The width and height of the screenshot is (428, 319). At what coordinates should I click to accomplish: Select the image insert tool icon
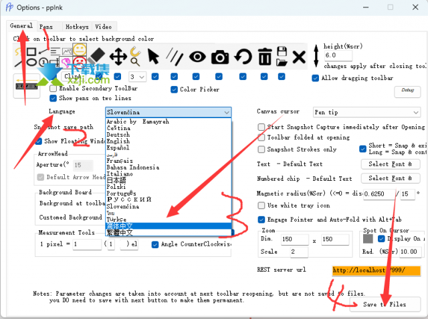pyautogui.click(x=67, y=51)
